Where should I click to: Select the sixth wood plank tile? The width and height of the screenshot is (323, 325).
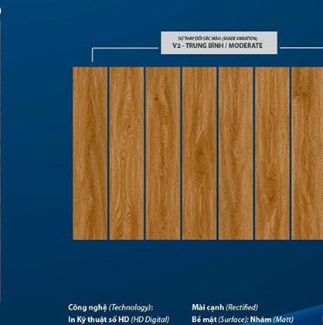tap(272, 154)
